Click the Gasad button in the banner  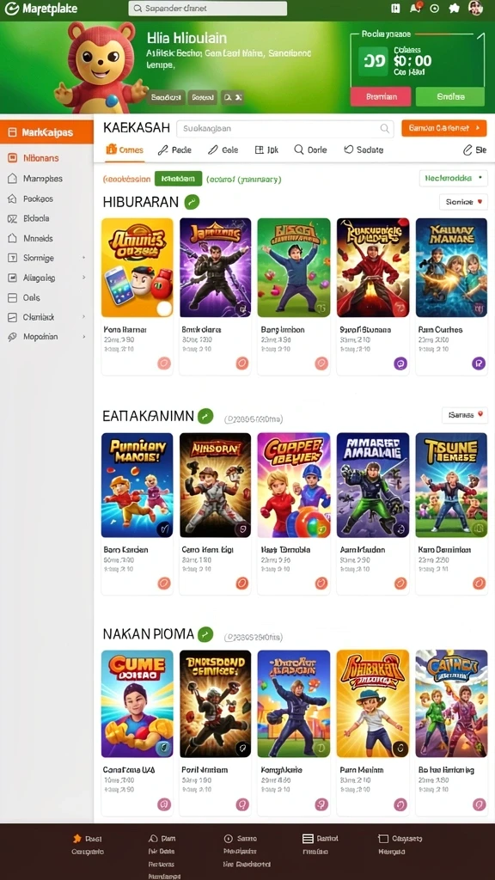pos(202,97)
